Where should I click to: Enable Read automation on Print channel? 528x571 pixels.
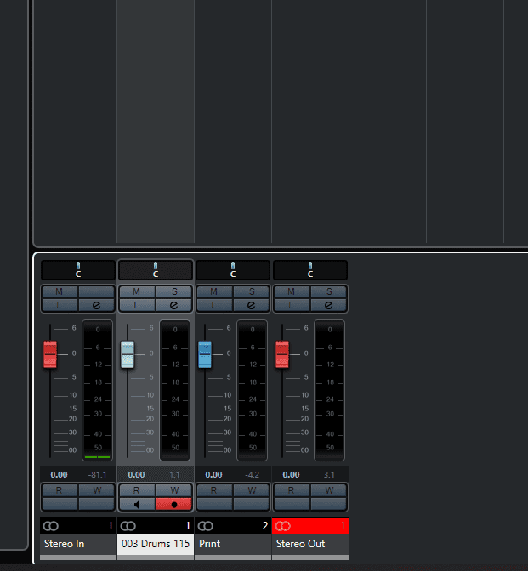coord(214,490)
